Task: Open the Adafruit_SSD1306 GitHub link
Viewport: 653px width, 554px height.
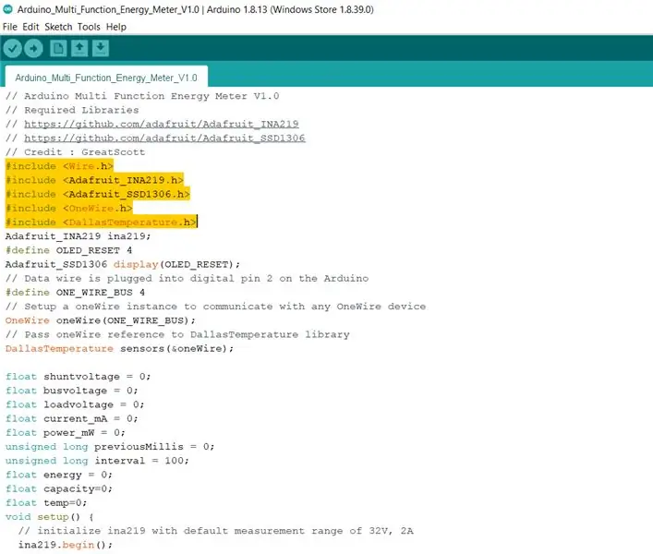Action: (x=164, y=138)
